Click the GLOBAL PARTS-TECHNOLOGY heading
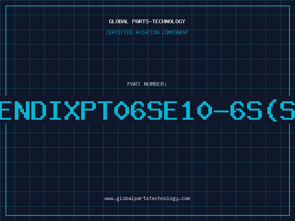 pos(147,21)
